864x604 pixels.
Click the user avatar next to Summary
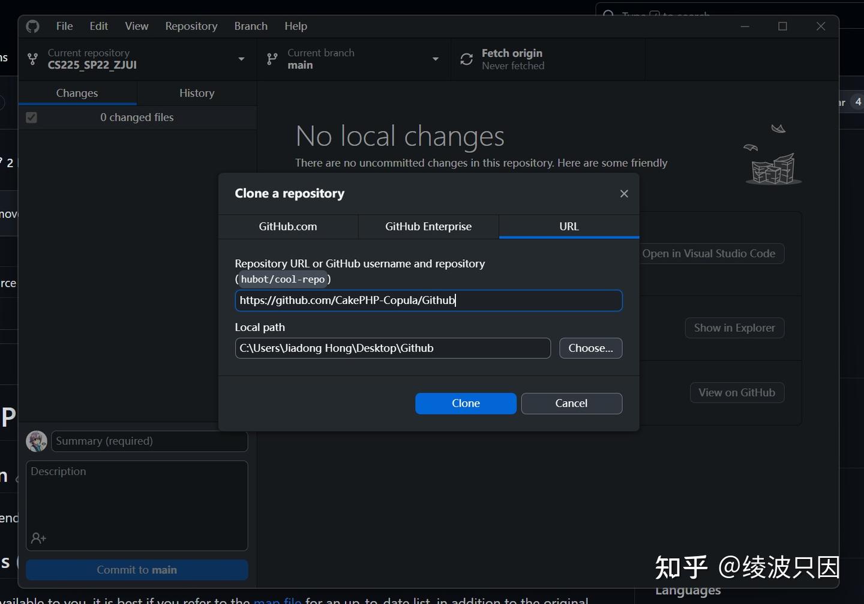tap(36, 441)
